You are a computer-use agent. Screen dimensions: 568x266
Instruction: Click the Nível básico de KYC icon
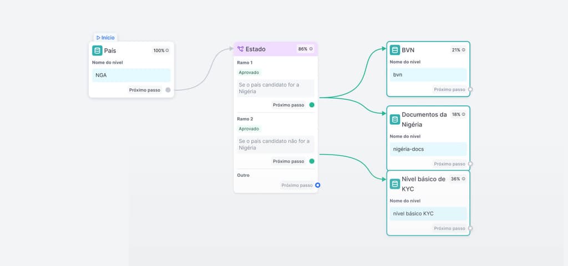395,184
